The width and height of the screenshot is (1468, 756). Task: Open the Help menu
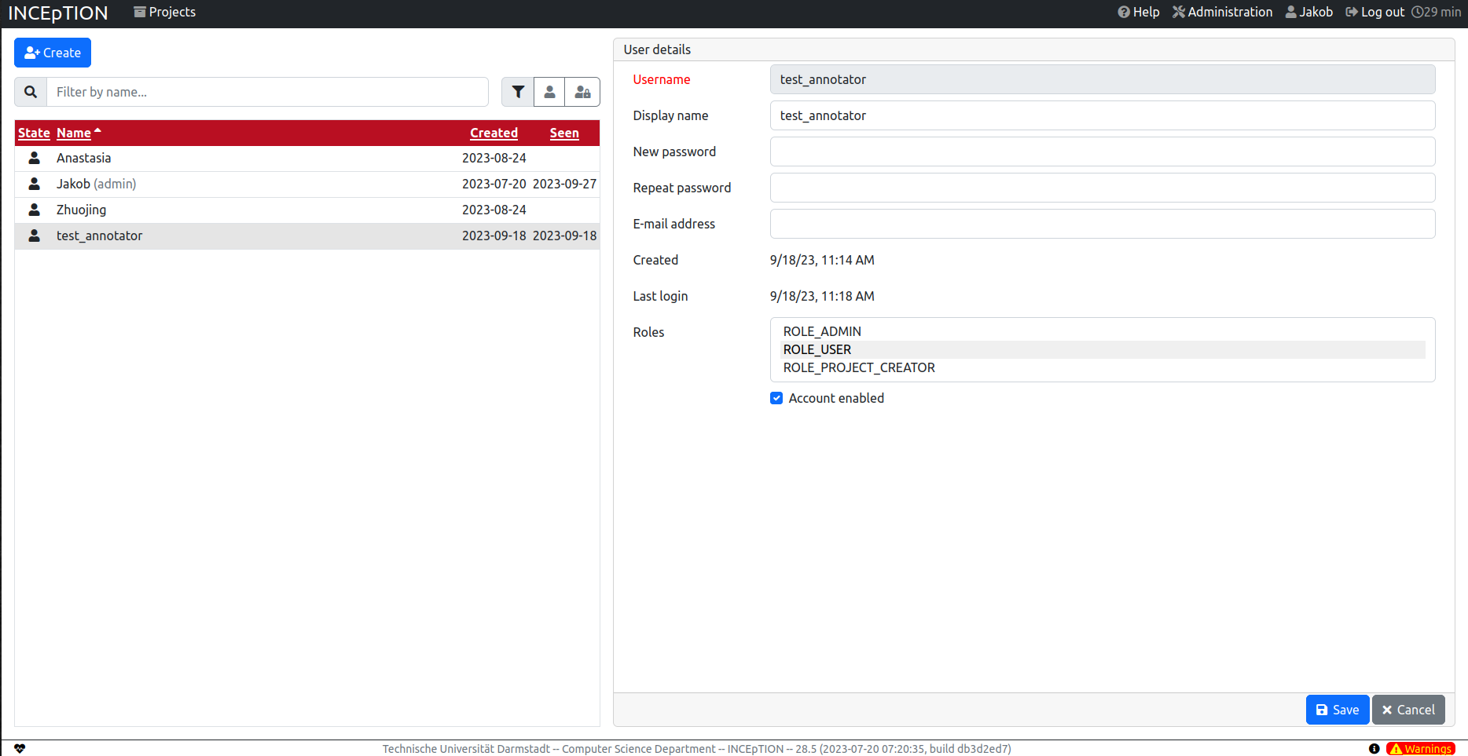pyautogui.click(x=1139, y=12)
